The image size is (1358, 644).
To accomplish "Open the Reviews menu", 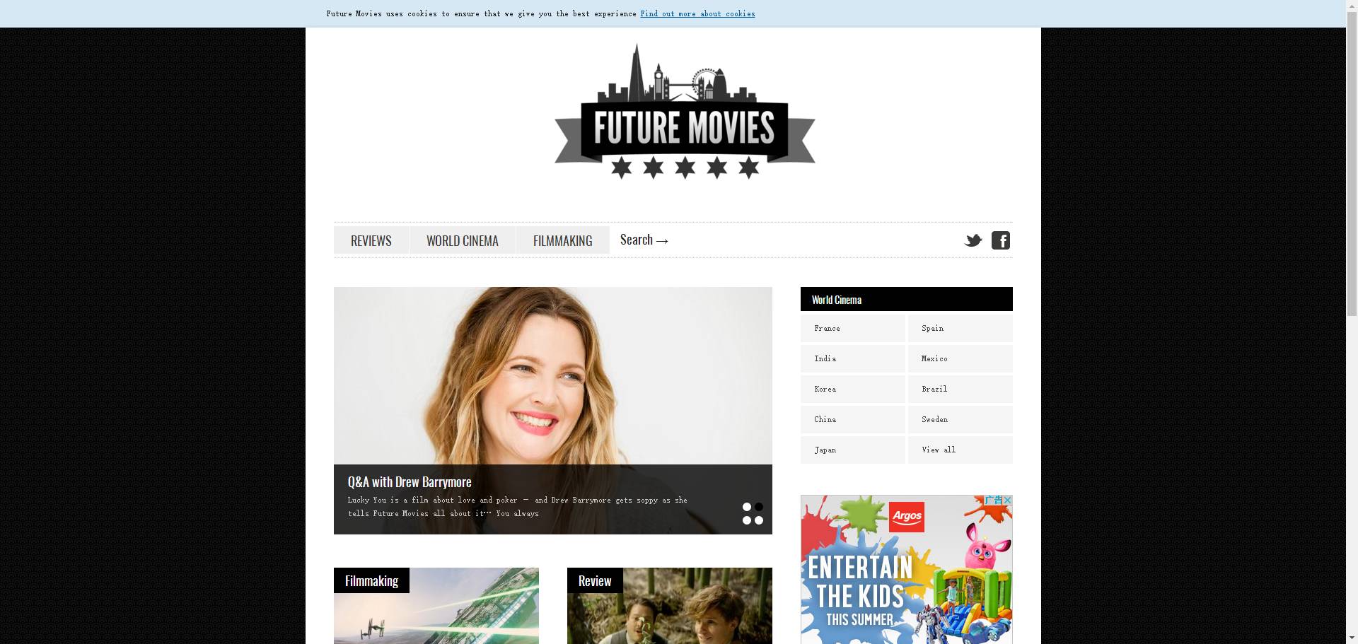I will (371, 240).
